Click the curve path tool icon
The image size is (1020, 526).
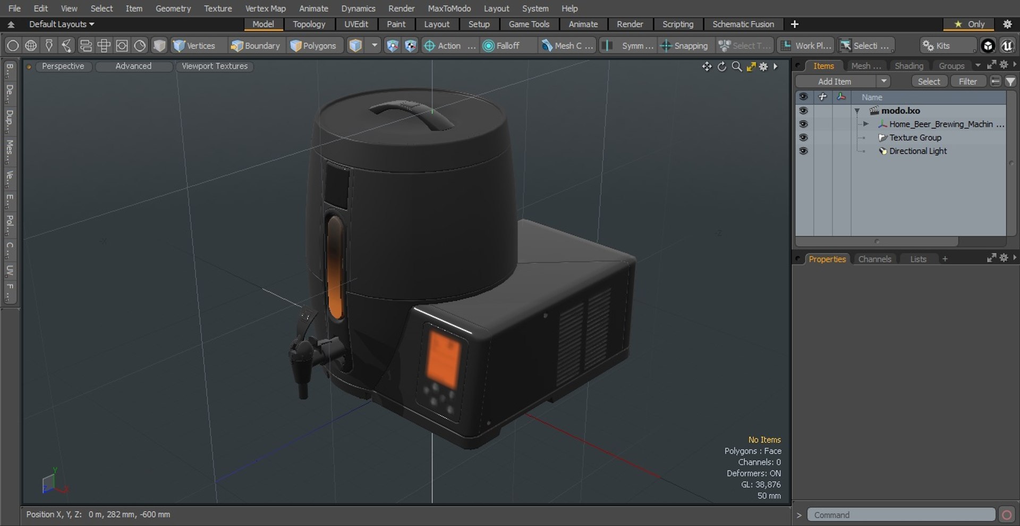(x=67, y=46)
